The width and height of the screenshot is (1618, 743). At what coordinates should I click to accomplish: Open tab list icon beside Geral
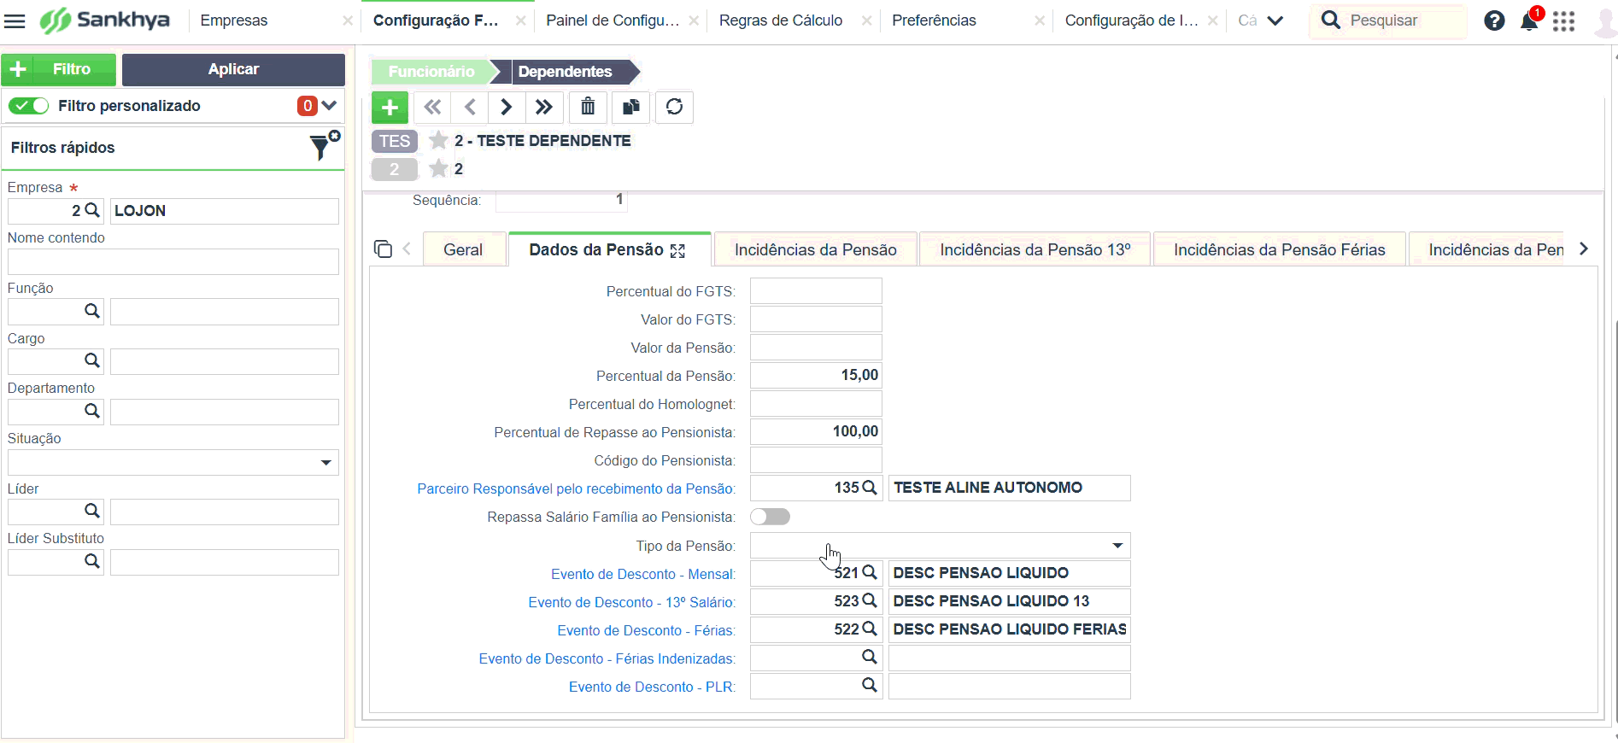point(383,249)
